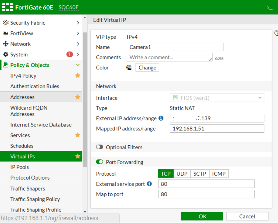Select the ICMP protocol
This screenshot has height=223, width=278.
click(x=219, y=174)
